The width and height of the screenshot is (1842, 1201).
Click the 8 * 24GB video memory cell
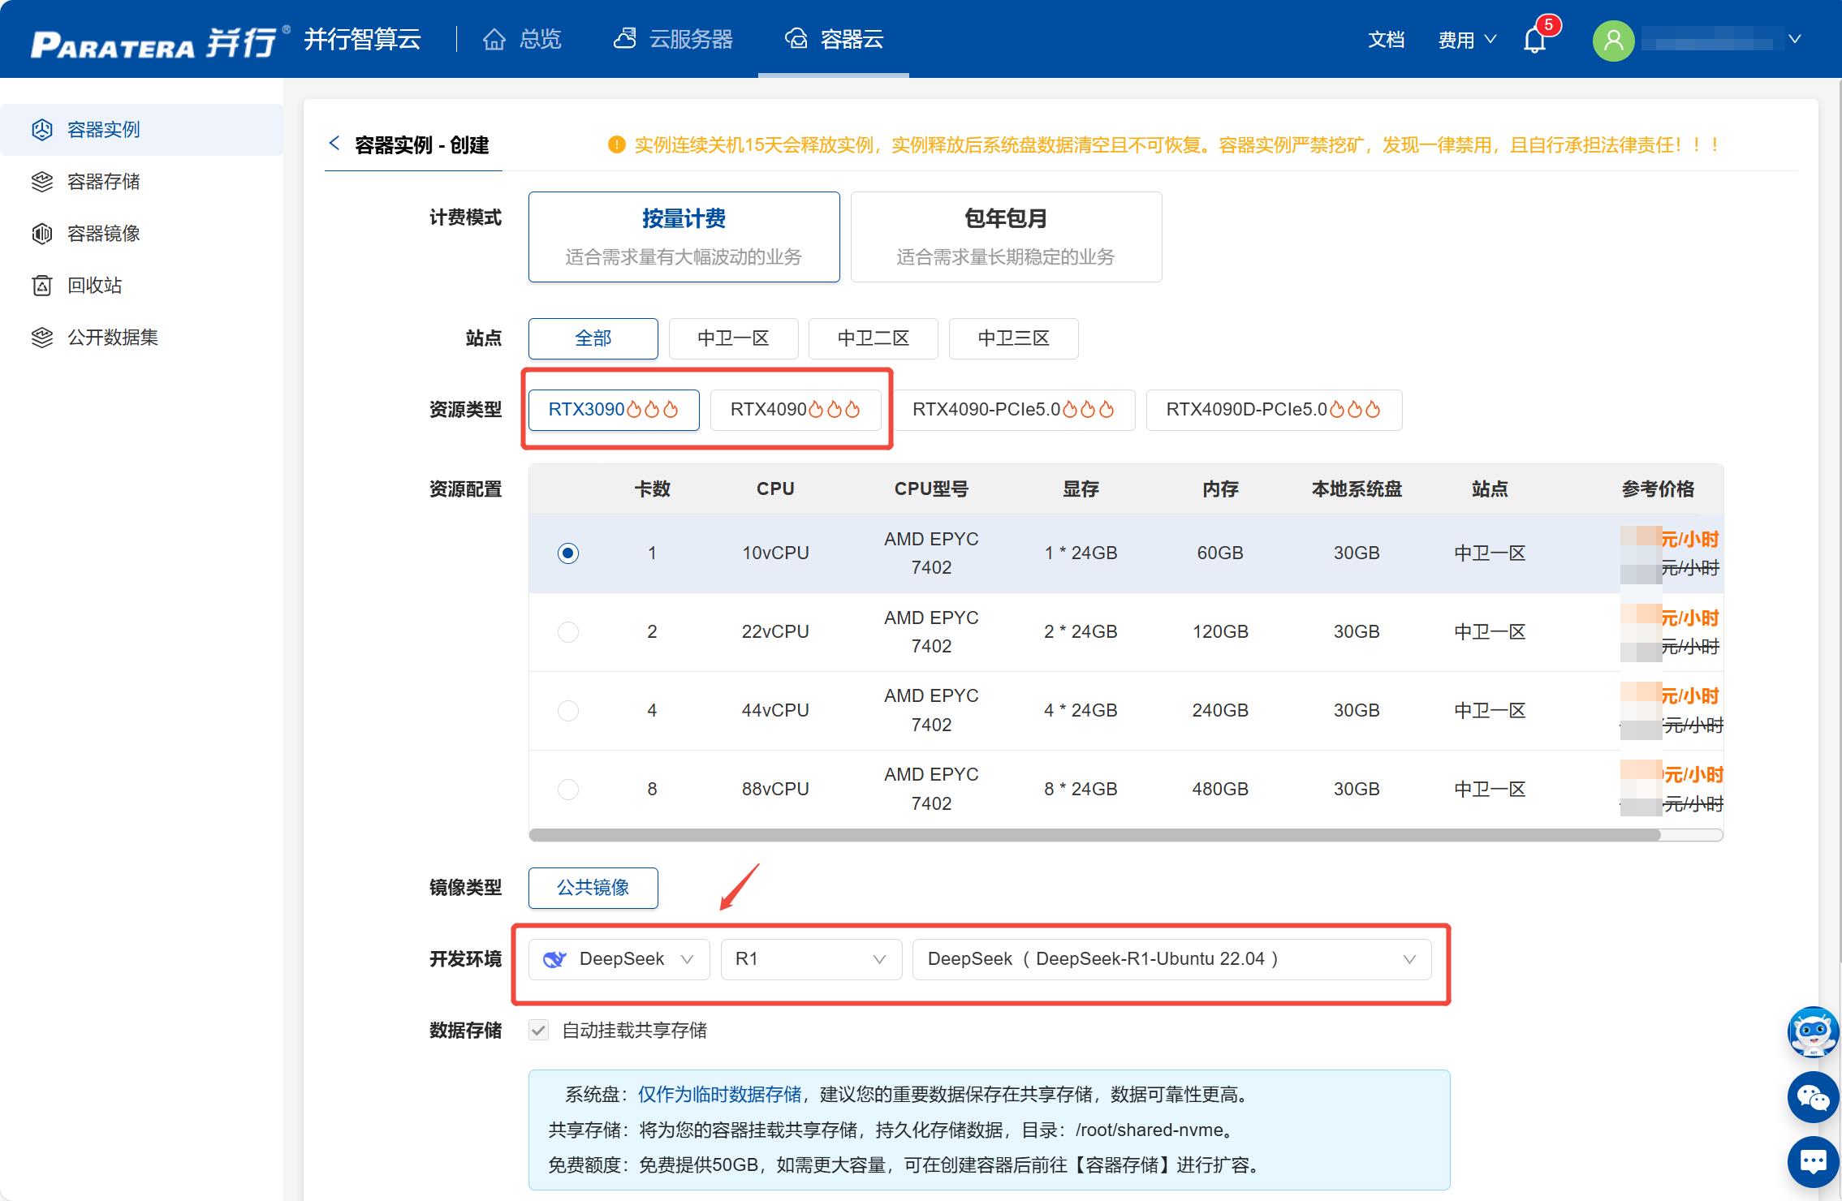[1081, 789]
